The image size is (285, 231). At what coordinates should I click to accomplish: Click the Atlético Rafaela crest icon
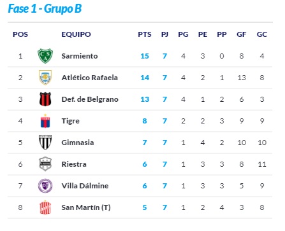[45, 78]
